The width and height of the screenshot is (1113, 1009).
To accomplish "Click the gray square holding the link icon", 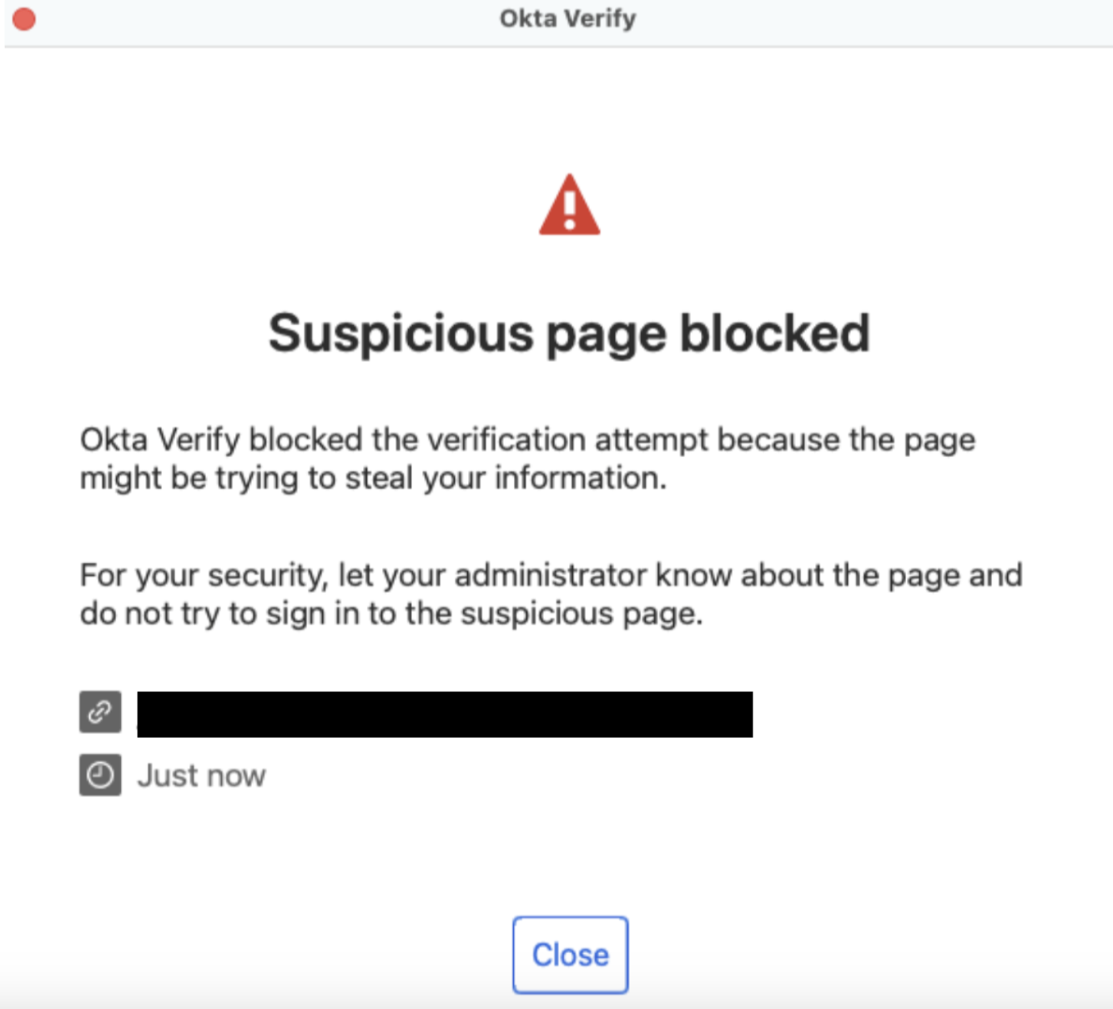I will (x=99, y=713).
